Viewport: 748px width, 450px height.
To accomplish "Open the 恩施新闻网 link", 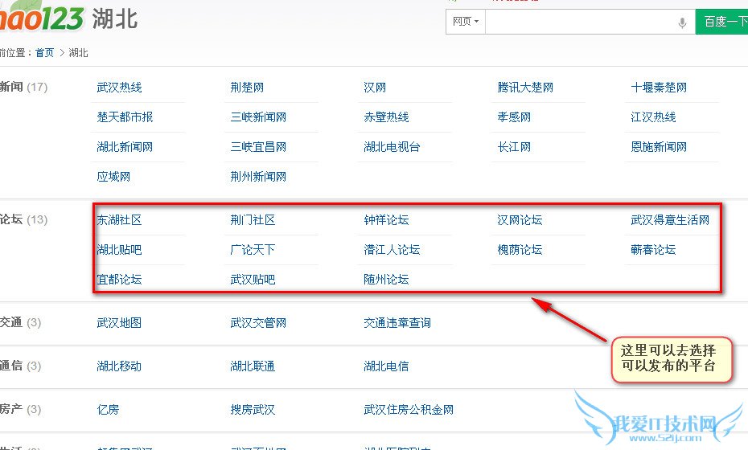I will pos(659,147).
